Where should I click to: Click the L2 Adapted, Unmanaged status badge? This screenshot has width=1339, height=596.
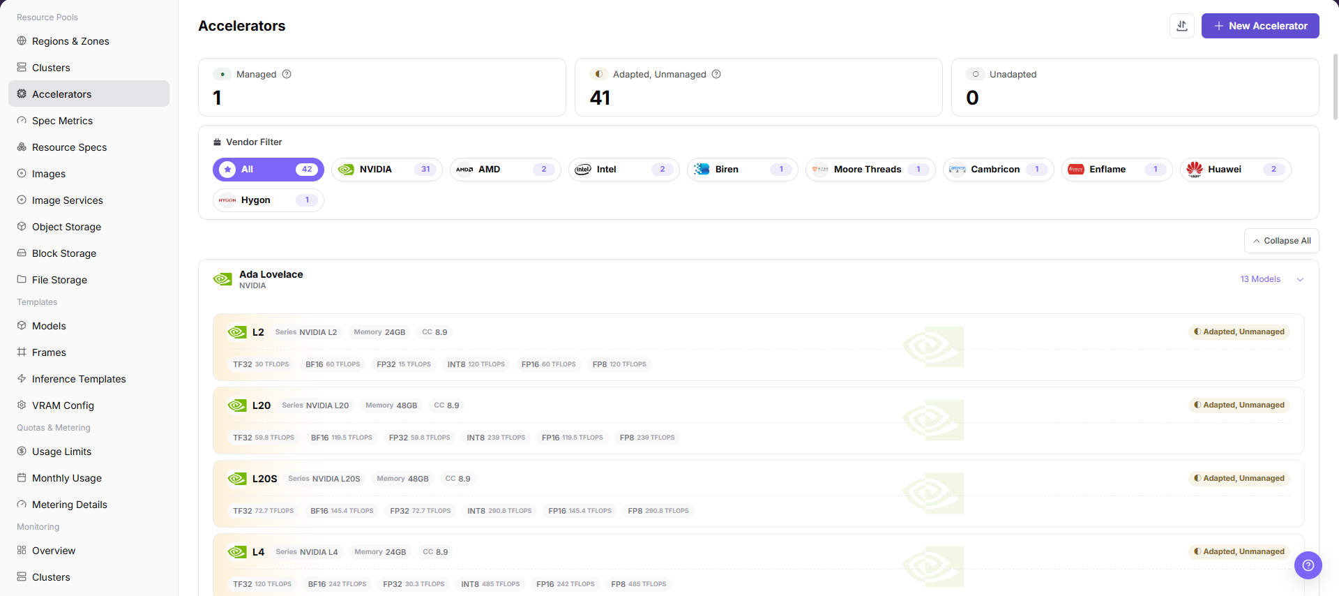coord(1239,332)
